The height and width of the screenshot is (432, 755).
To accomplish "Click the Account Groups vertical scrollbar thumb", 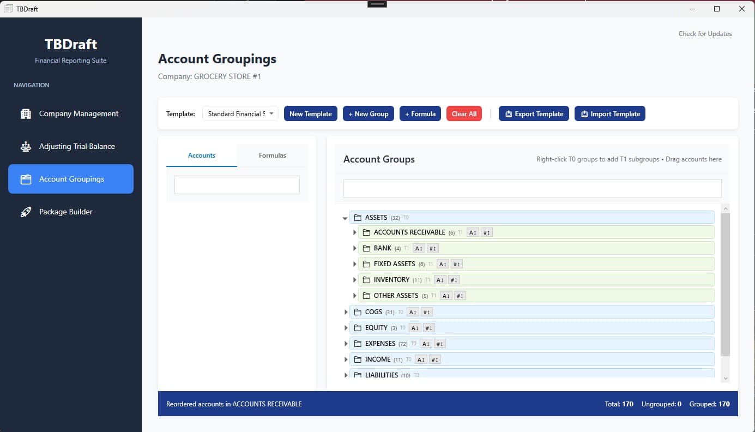I will coord(725,285).
